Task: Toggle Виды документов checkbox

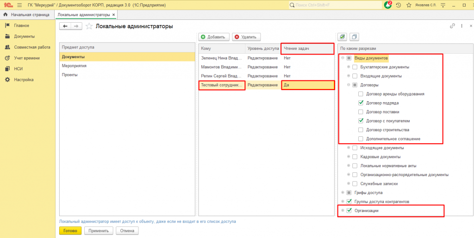Action: tap(349, 58)
